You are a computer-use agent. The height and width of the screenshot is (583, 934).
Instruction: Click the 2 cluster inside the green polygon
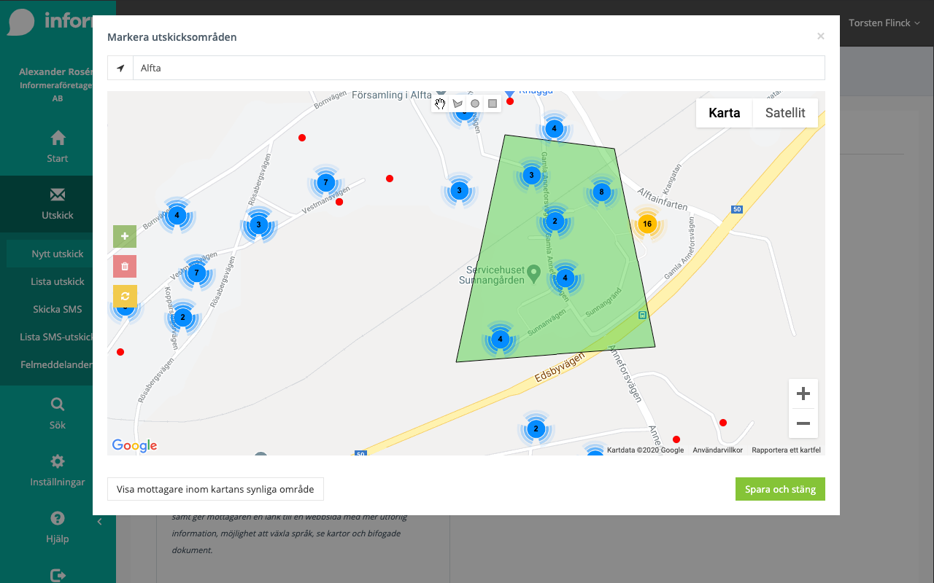point(555,222)
